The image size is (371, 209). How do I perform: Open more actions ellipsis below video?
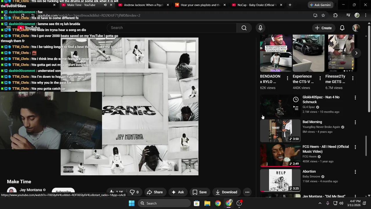coord(247,192)
